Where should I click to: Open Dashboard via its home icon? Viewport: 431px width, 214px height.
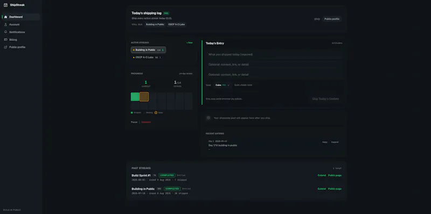tap(5, 17)
